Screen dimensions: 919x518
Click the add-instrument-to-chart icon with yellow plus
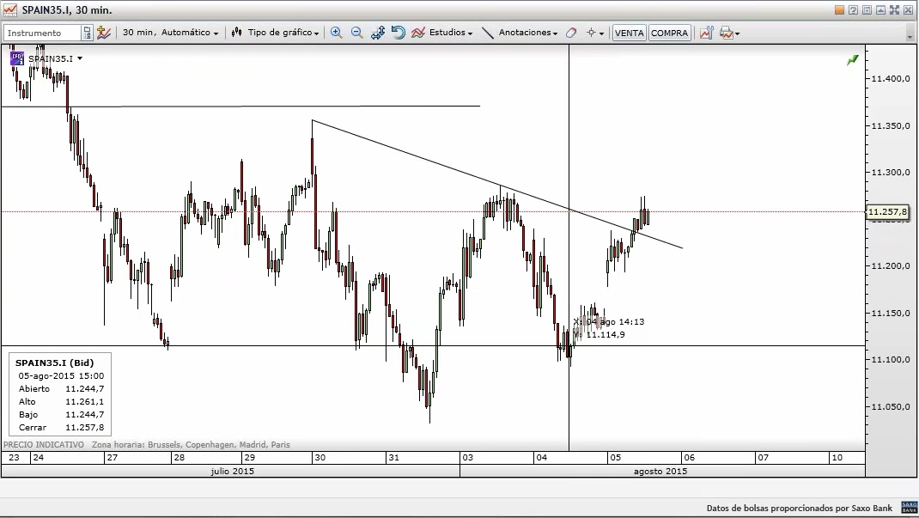[104, 33]
